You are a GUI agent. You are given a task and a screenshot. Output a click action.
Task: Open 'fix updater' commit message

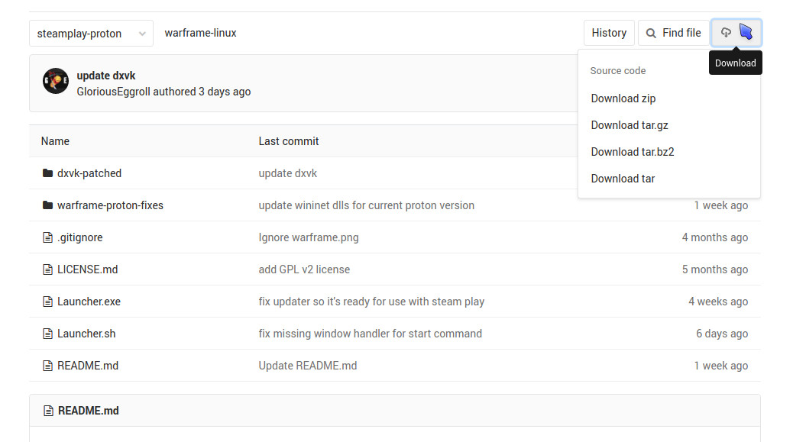372,302
